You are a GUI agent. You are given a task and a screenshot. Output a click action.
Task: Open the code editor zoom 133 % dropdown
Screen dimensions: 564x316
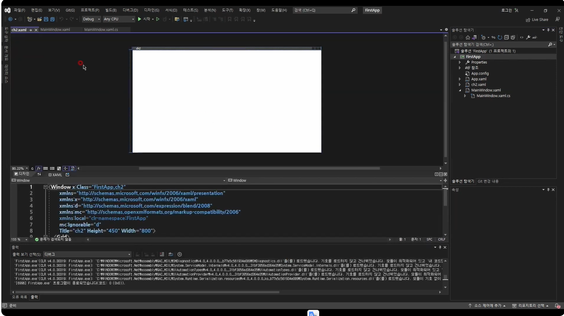click(x=19, y=239)
